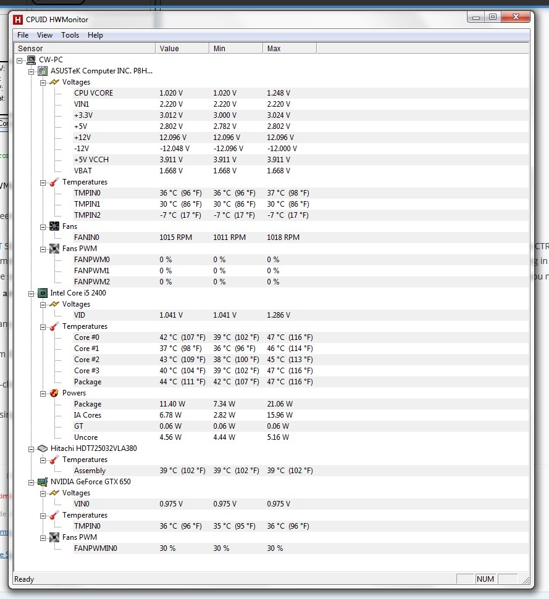The image size is (549, 599).
Task: Select the FANIN0 fan speed row
Action: [x=301, y=238]
